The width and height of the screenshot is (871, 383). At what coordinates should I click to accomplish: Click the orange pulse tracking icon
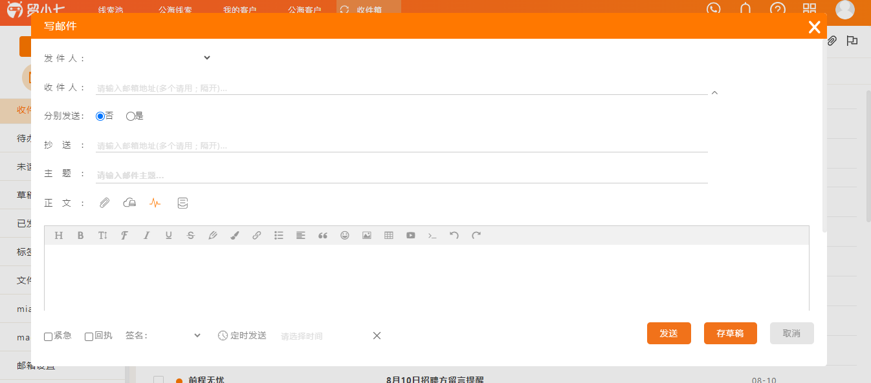point(155,203)
